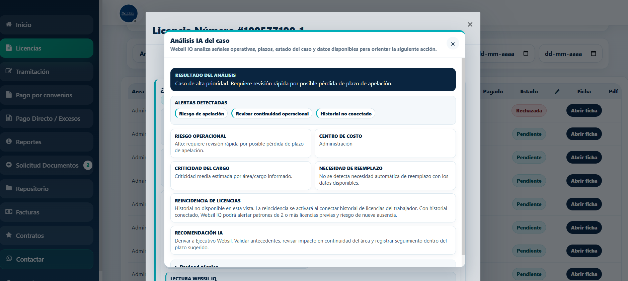
Task: Click Abrir ficha in the Rechazada row
Action: [584, 110]
